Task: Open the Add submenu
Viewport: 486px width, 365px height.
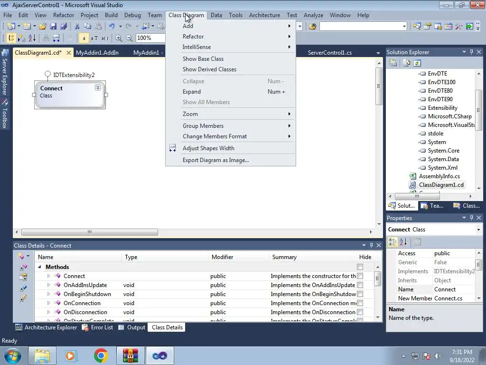Action: 231,26
